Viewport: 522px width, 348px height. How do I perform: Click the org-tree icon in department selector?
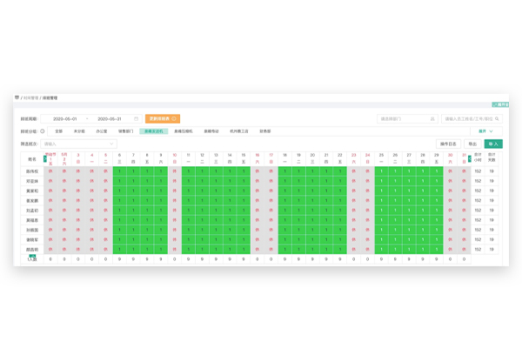[x=432, y=119]
